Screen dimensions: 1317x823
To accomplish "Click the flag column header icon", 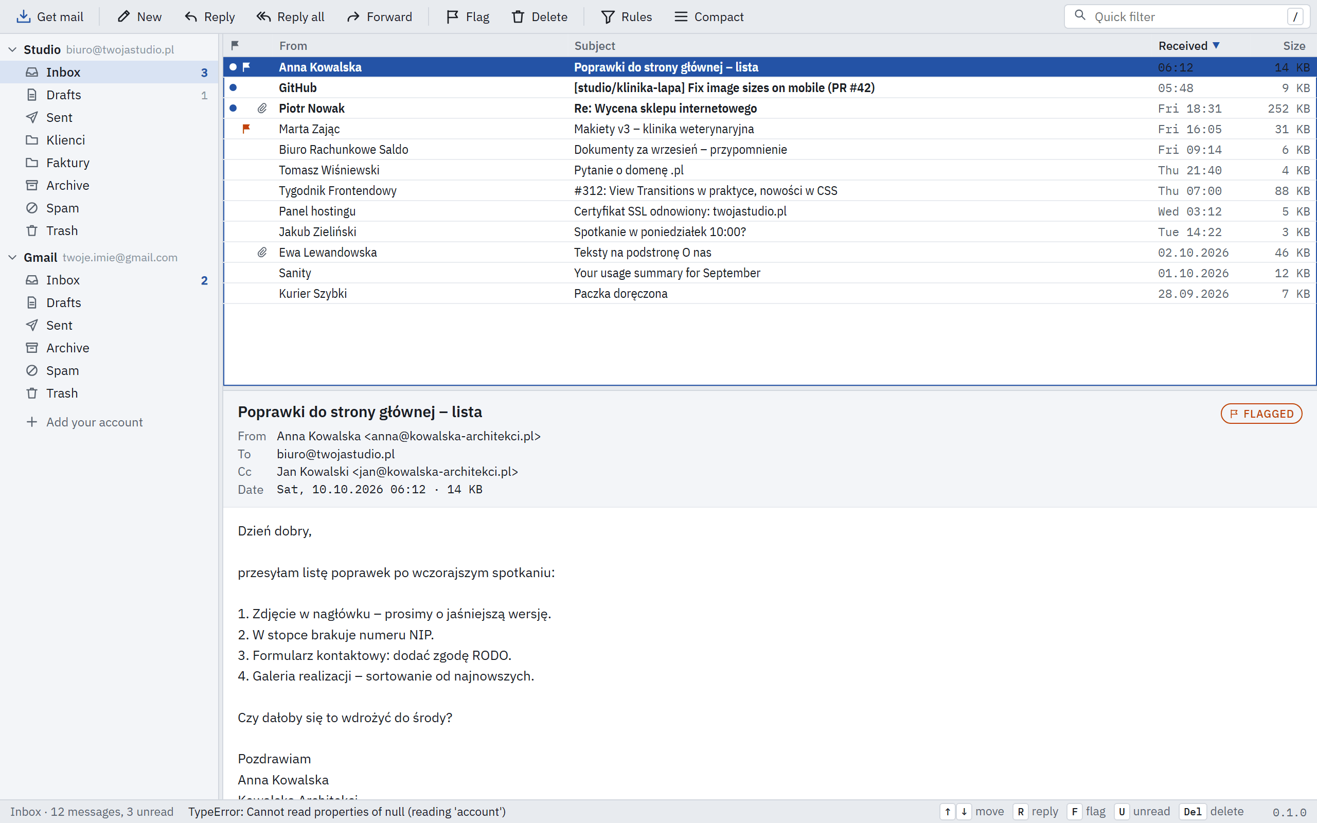I will pos(235,45).
